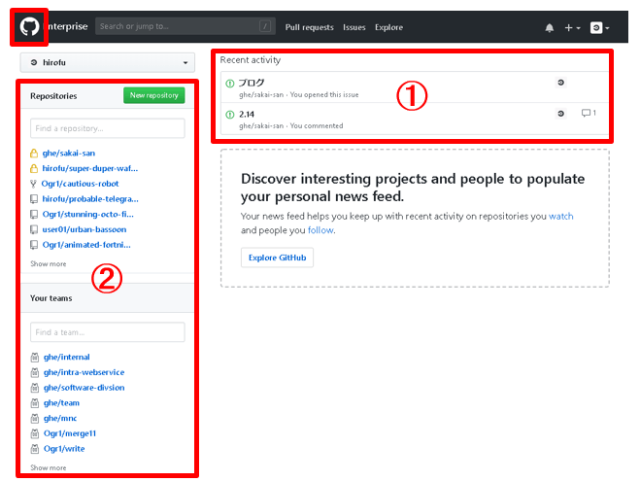The height and width of the screenshot is (482, 640).
Task: Expand the hirofu account context switcher
Action: click(x=108, y=62)
